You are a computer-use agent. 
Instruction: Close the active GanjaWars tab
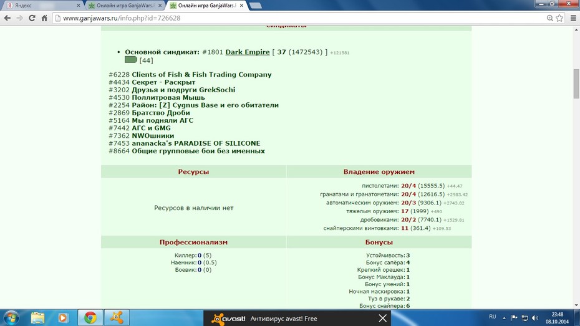(x=241, y=6)
